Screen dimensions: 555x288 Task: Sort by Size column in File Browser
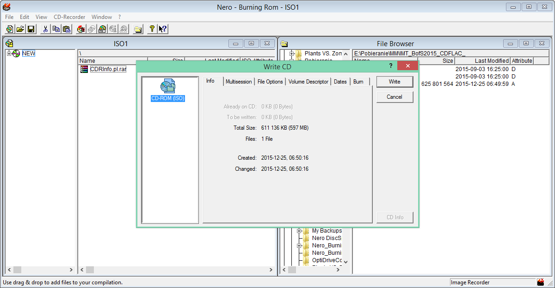(x=436, y=60)
